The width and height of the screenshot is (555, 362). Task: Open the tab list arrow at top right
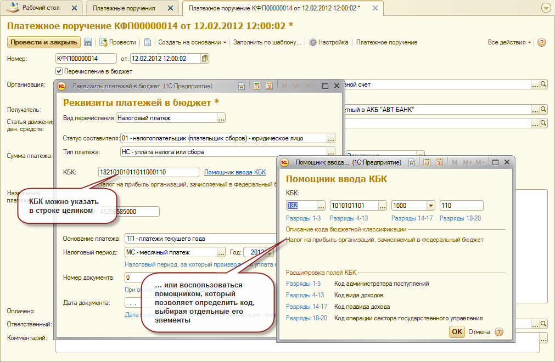(546, 8)
